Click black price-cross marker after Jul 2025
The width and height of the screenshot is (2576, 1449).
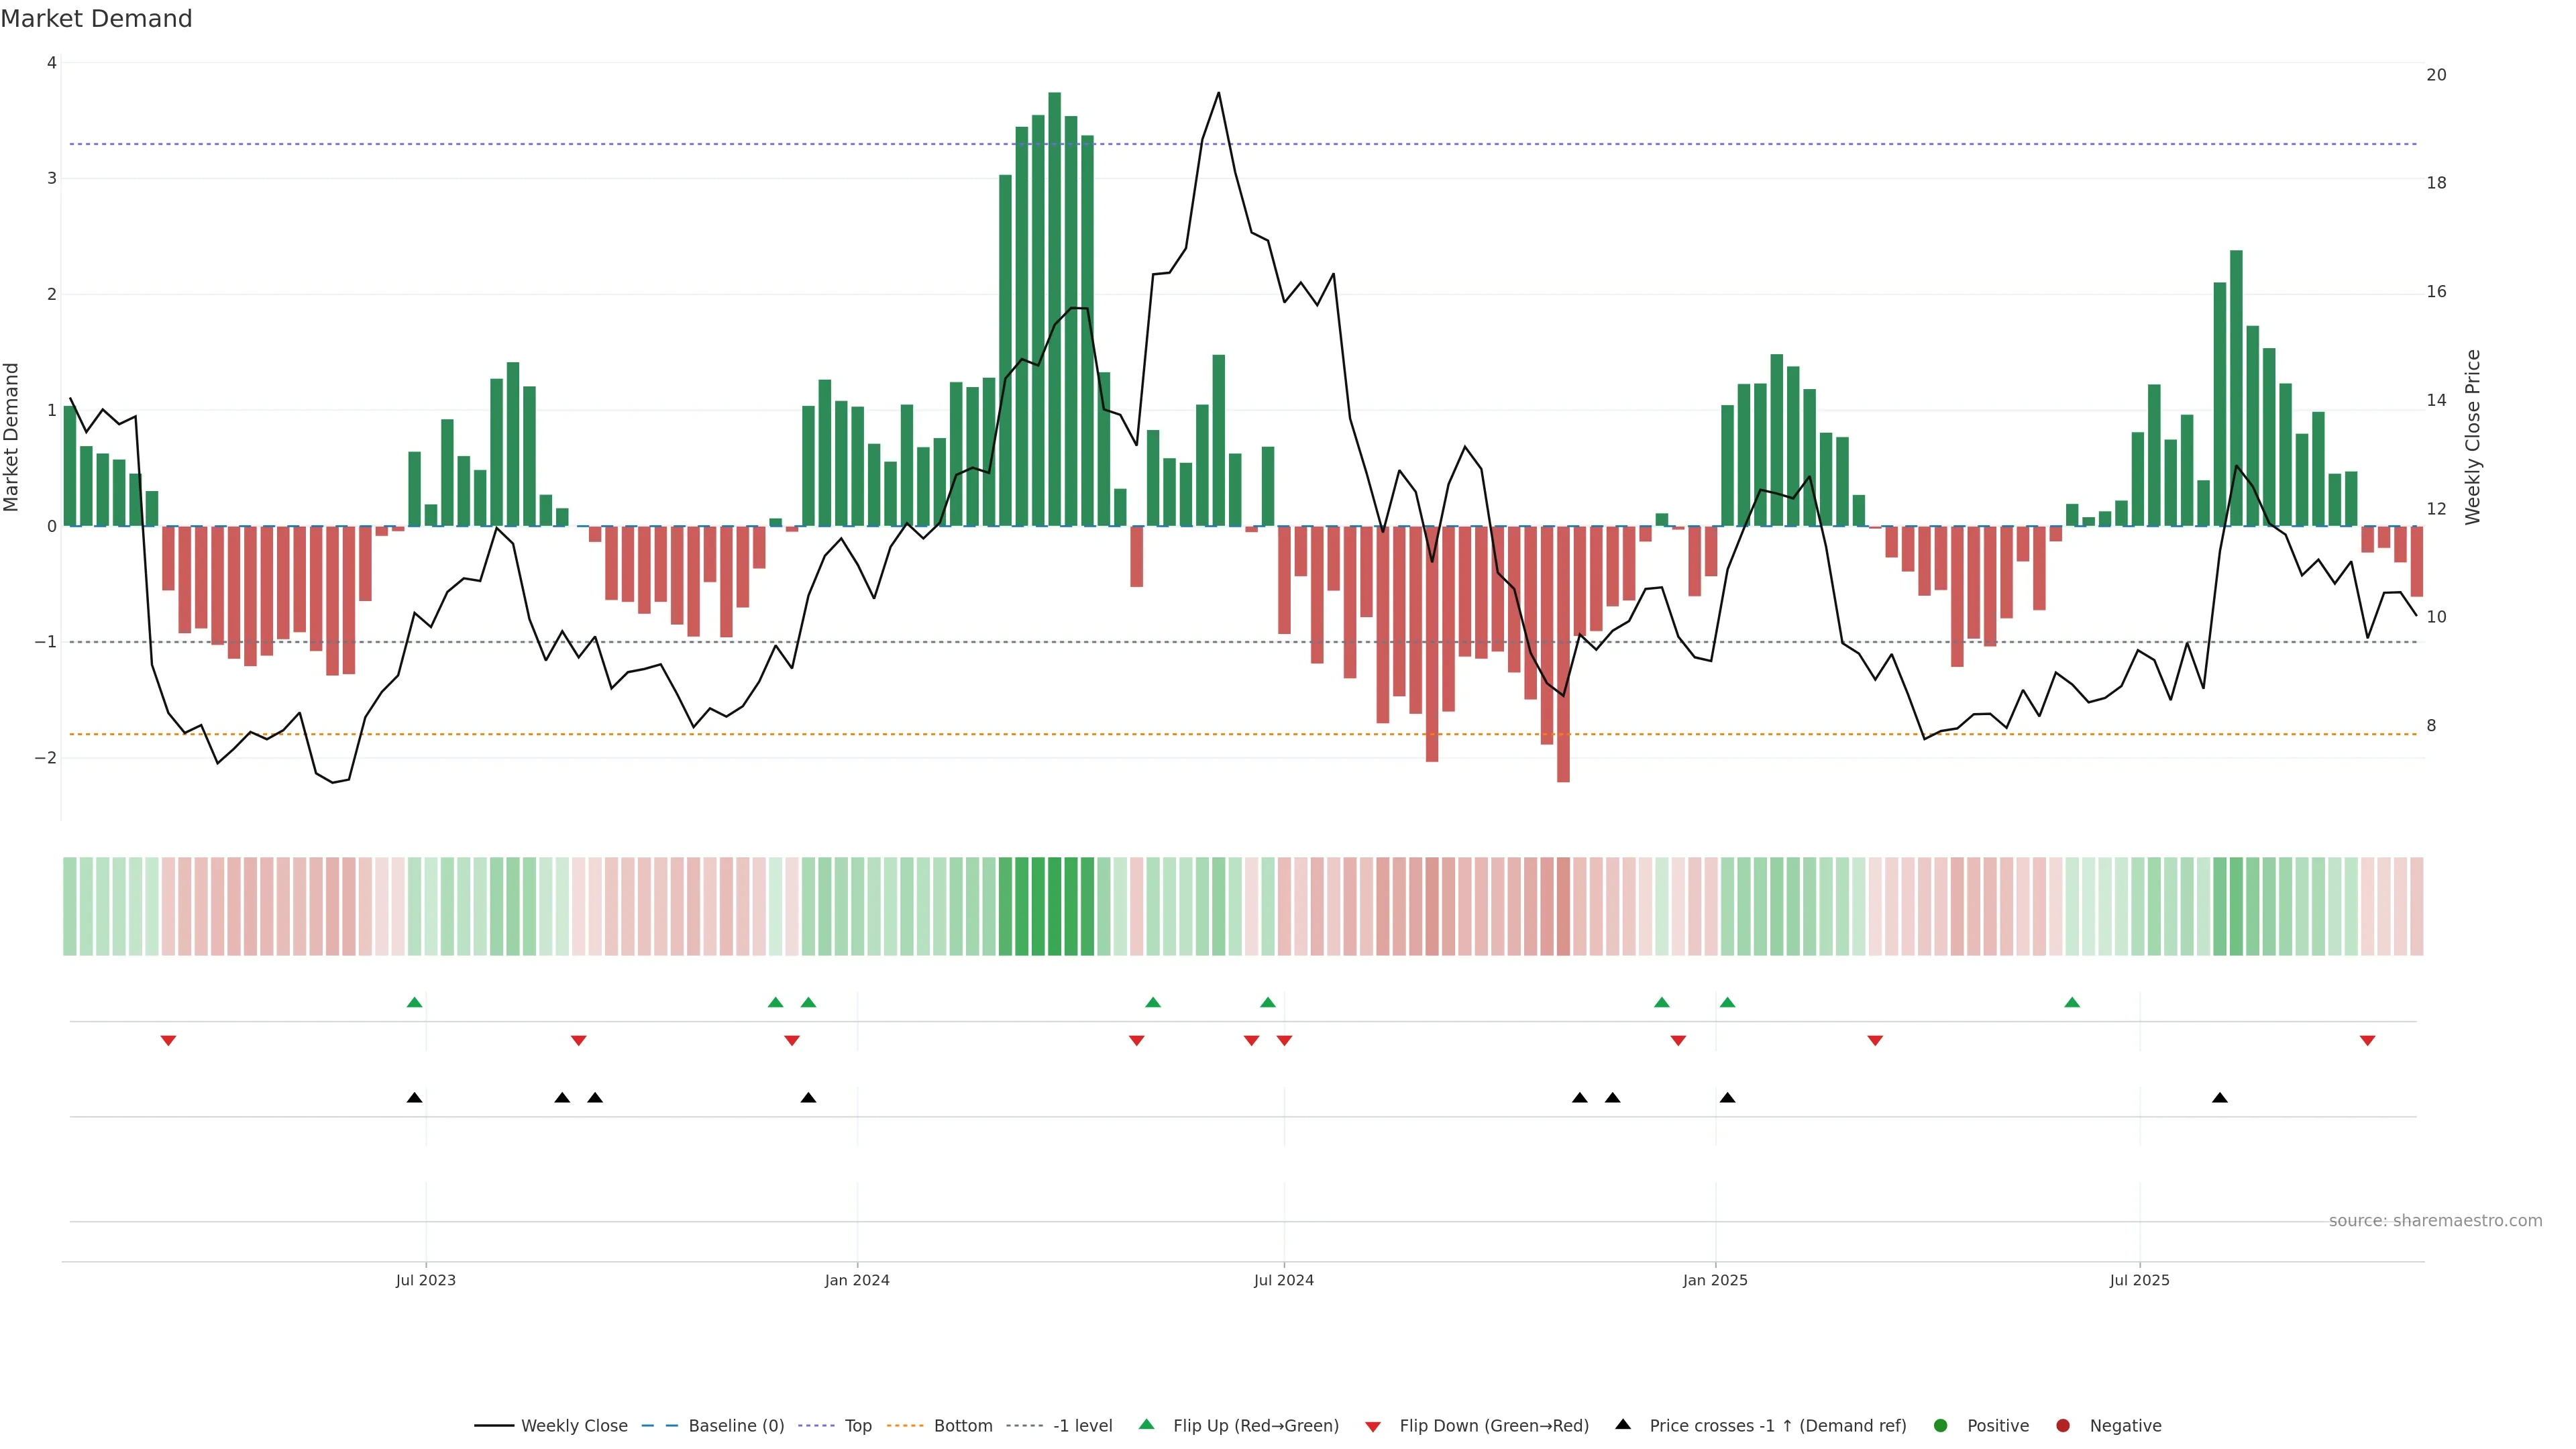click(2220, 1098)
